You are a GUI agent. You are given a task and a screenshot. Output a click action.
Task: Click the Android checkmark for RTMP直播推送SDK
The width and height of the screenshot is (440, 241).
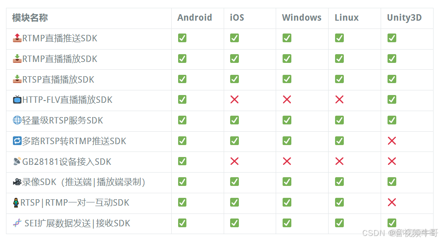click(182, 38)
